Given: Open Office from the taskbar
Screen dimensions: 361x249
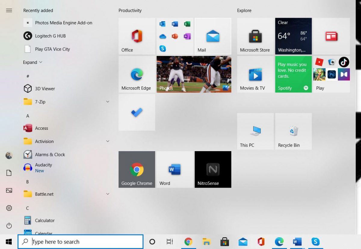Looking at the screenshot, I should point(261,242).
